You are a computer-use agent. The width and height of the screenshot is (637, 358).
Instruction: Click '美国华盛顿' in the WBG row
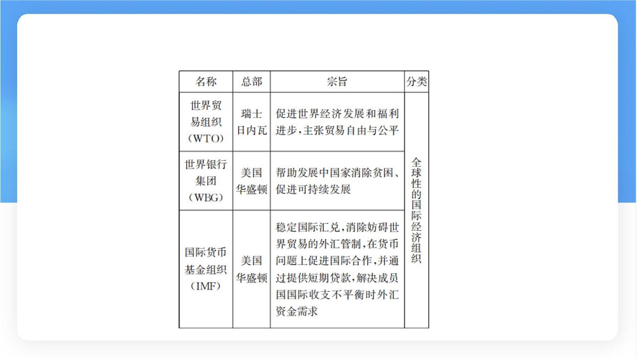pyautogui.click(x=252, y=181)
